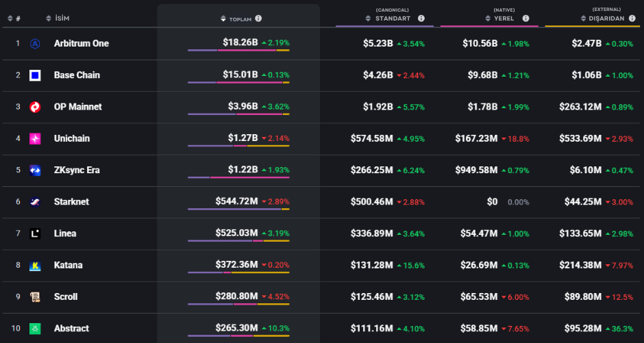Click Scroll dışarıdan change 12.5%
644x343 pixels.
click(x=620, y=297)
